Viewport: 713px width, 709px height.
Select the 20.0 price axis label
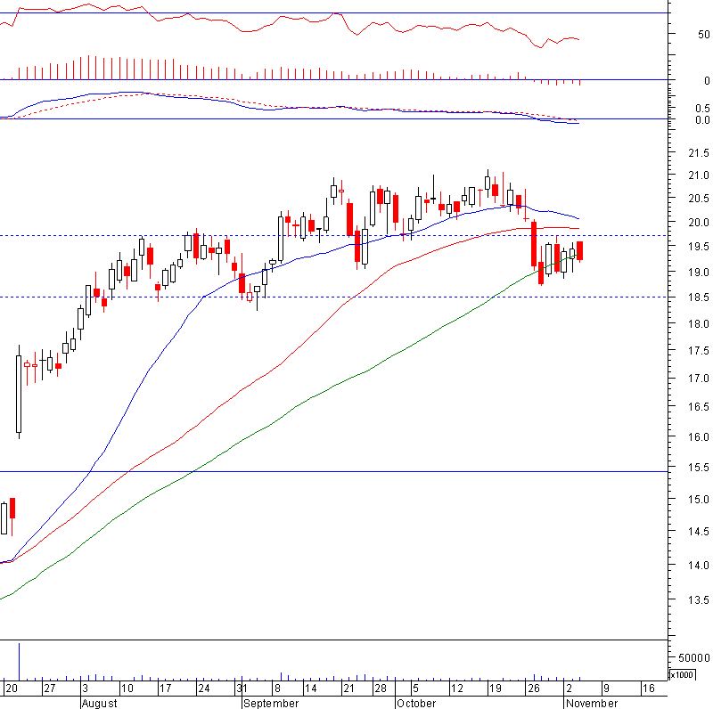pos(699,223)
